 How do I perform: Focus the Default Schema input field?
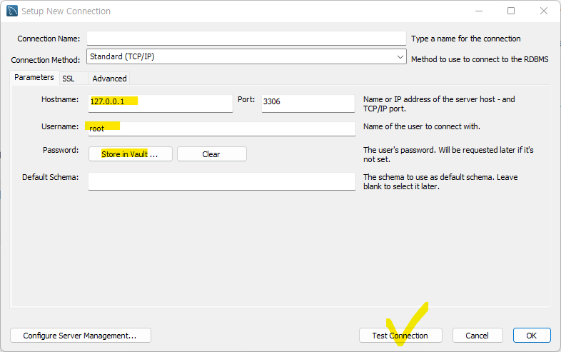coord(222,181)
